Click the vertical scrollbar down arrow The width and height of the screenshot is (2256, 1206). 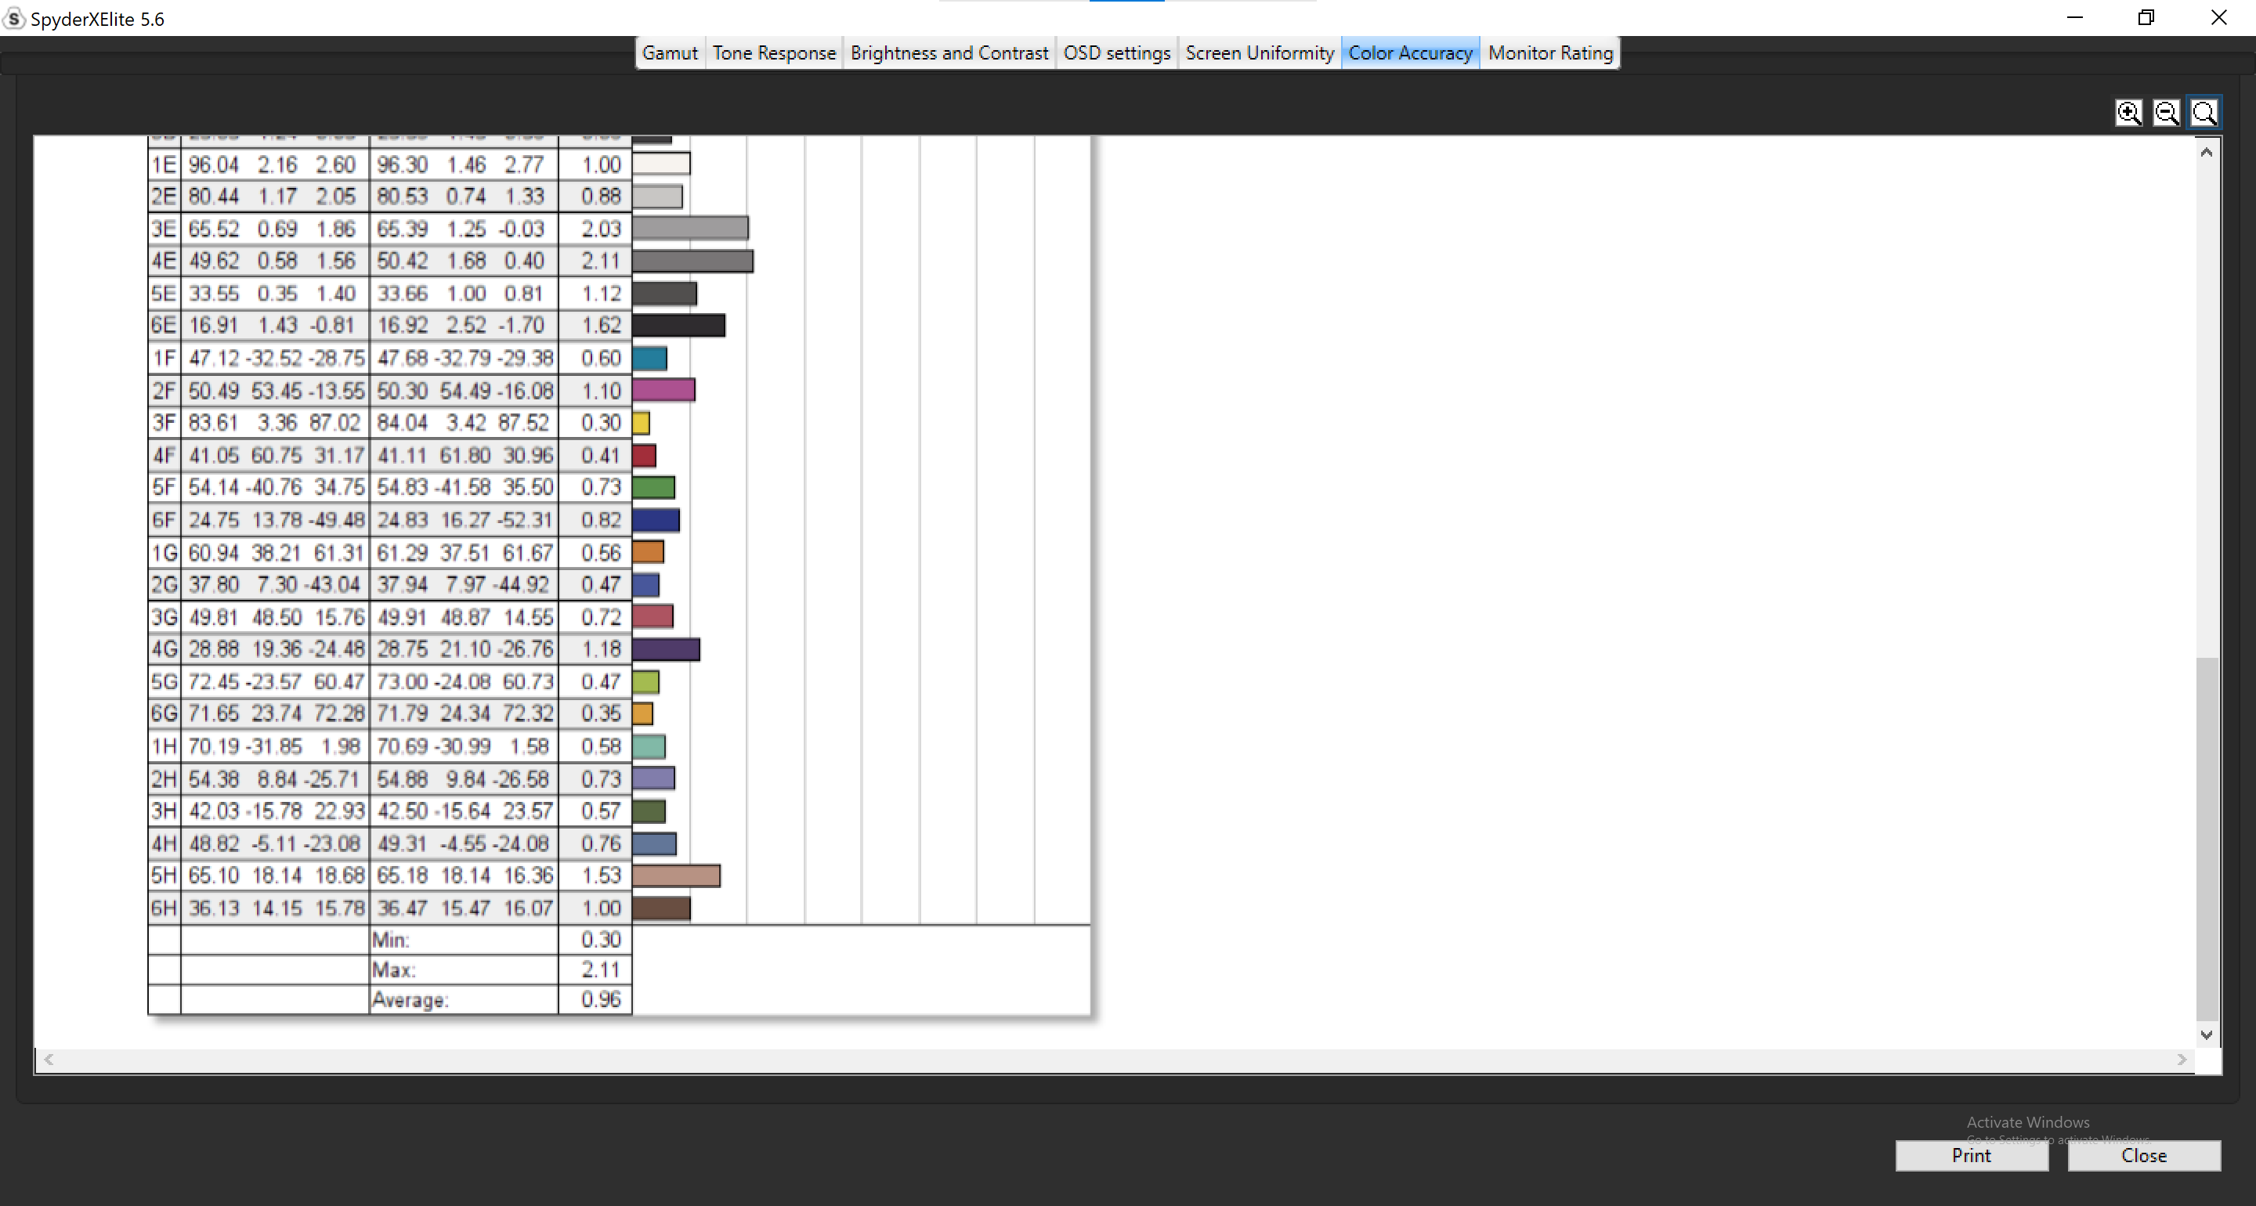[2206, 1034]
